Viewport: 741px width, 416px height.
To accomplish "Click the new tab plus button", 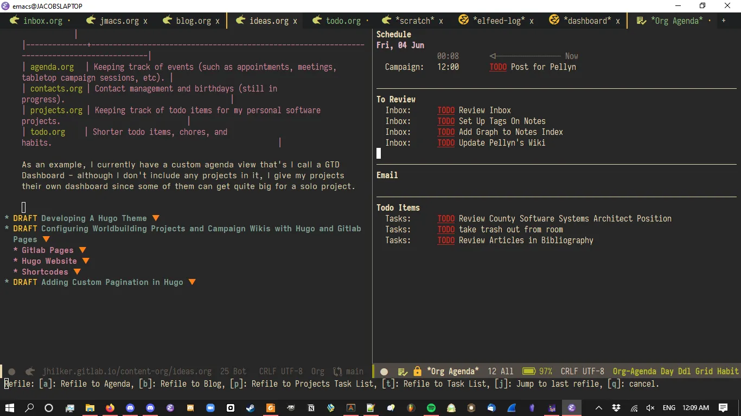I will click(723, 21).
